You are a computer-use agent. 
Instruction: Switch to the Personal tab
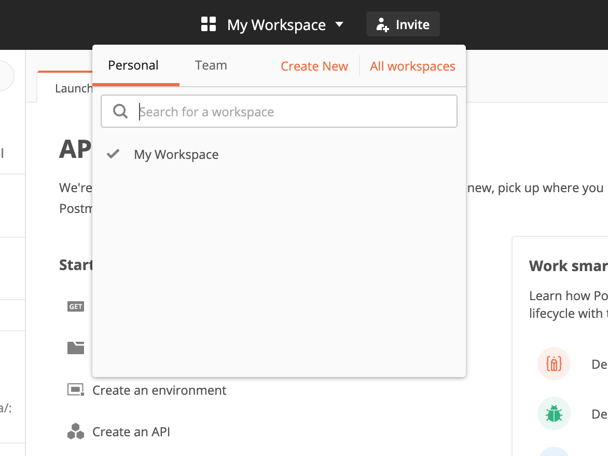[133, 65]
